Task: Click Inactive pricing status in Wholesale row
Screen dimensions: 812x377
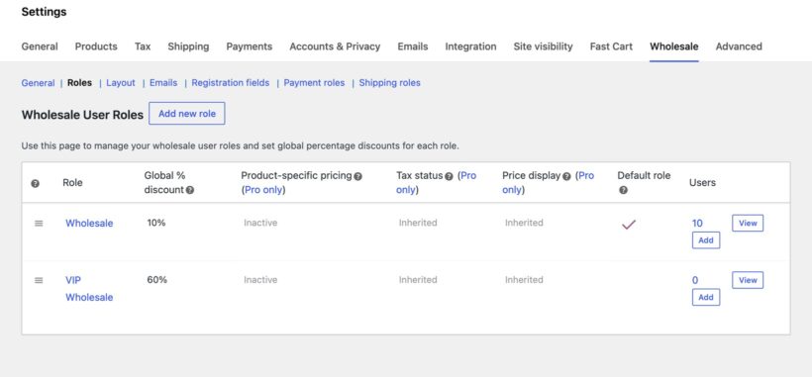Action: click(260, 223)
